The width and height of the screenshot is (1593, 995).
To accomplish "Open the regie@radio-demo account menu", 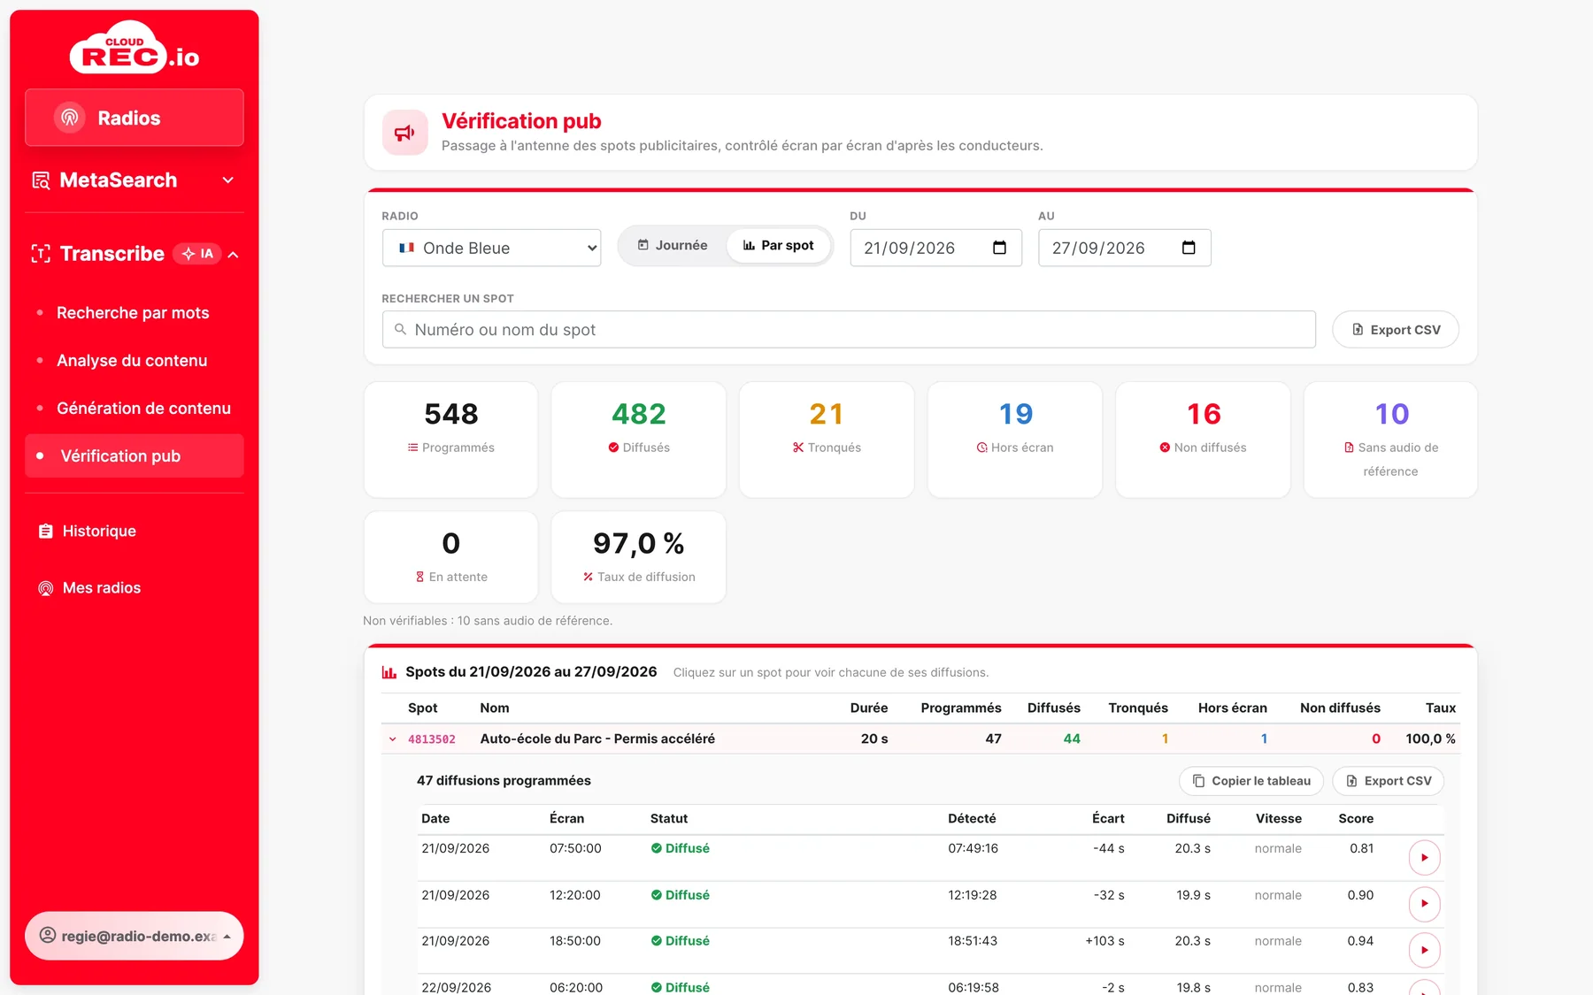I will pyautogui.click(x=135, y=936).
